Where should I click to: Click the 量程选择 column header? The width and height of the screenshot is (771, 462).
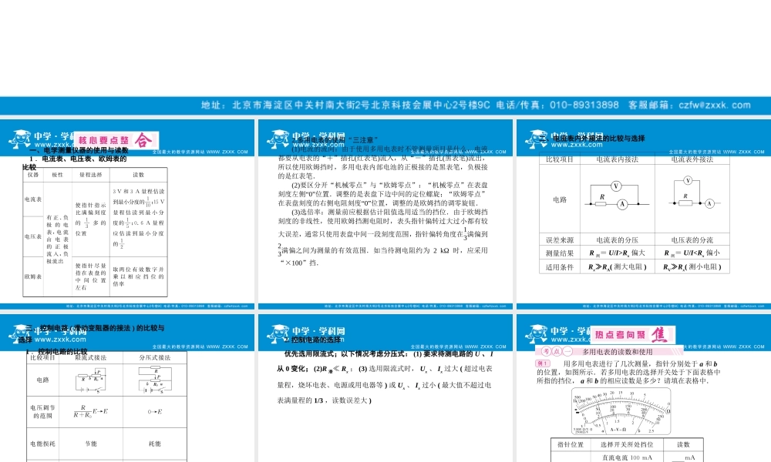[91, 175]
